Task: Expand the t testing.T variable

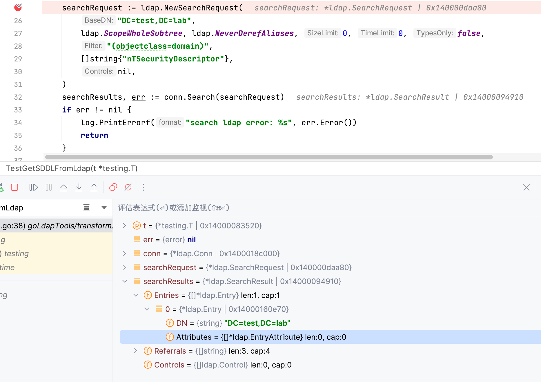Action: click(124, 225)
